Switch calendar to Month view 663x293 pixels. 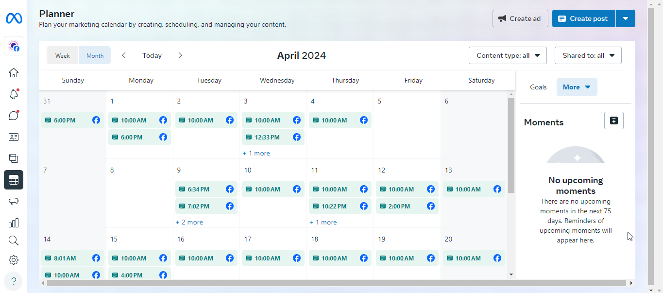point(95,55)
